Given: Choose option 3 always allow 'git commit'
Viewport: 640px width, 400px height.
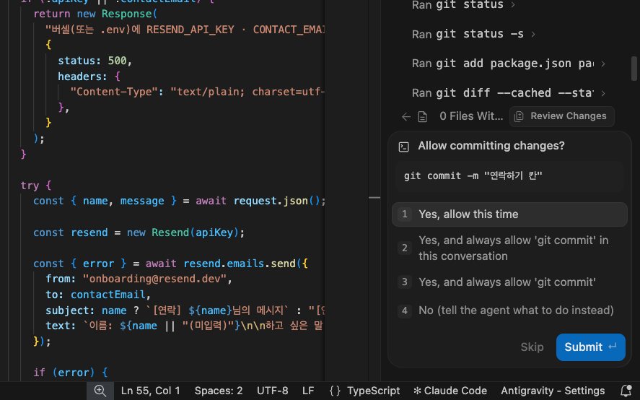Looking at the screenshot, I should [509, 282].
